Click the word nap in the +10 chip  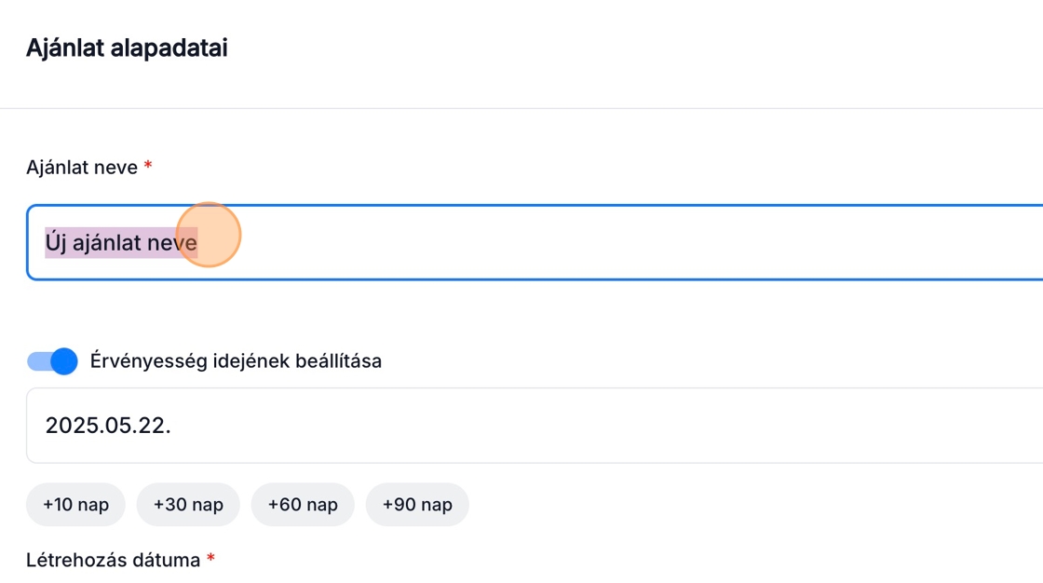[x=93, y=505]
